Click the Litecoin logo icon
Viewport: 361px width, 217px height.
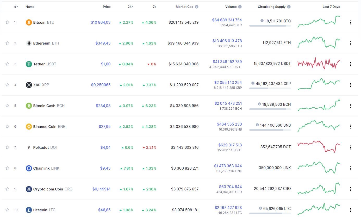coord(29,210)
